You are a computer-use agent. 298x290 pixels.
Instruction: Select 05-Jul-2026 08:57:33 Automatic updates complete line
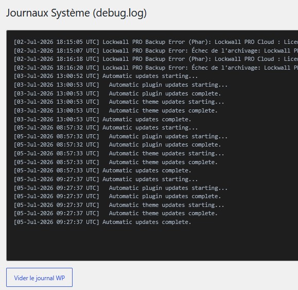pyautogui.click(x=102, y=170)
